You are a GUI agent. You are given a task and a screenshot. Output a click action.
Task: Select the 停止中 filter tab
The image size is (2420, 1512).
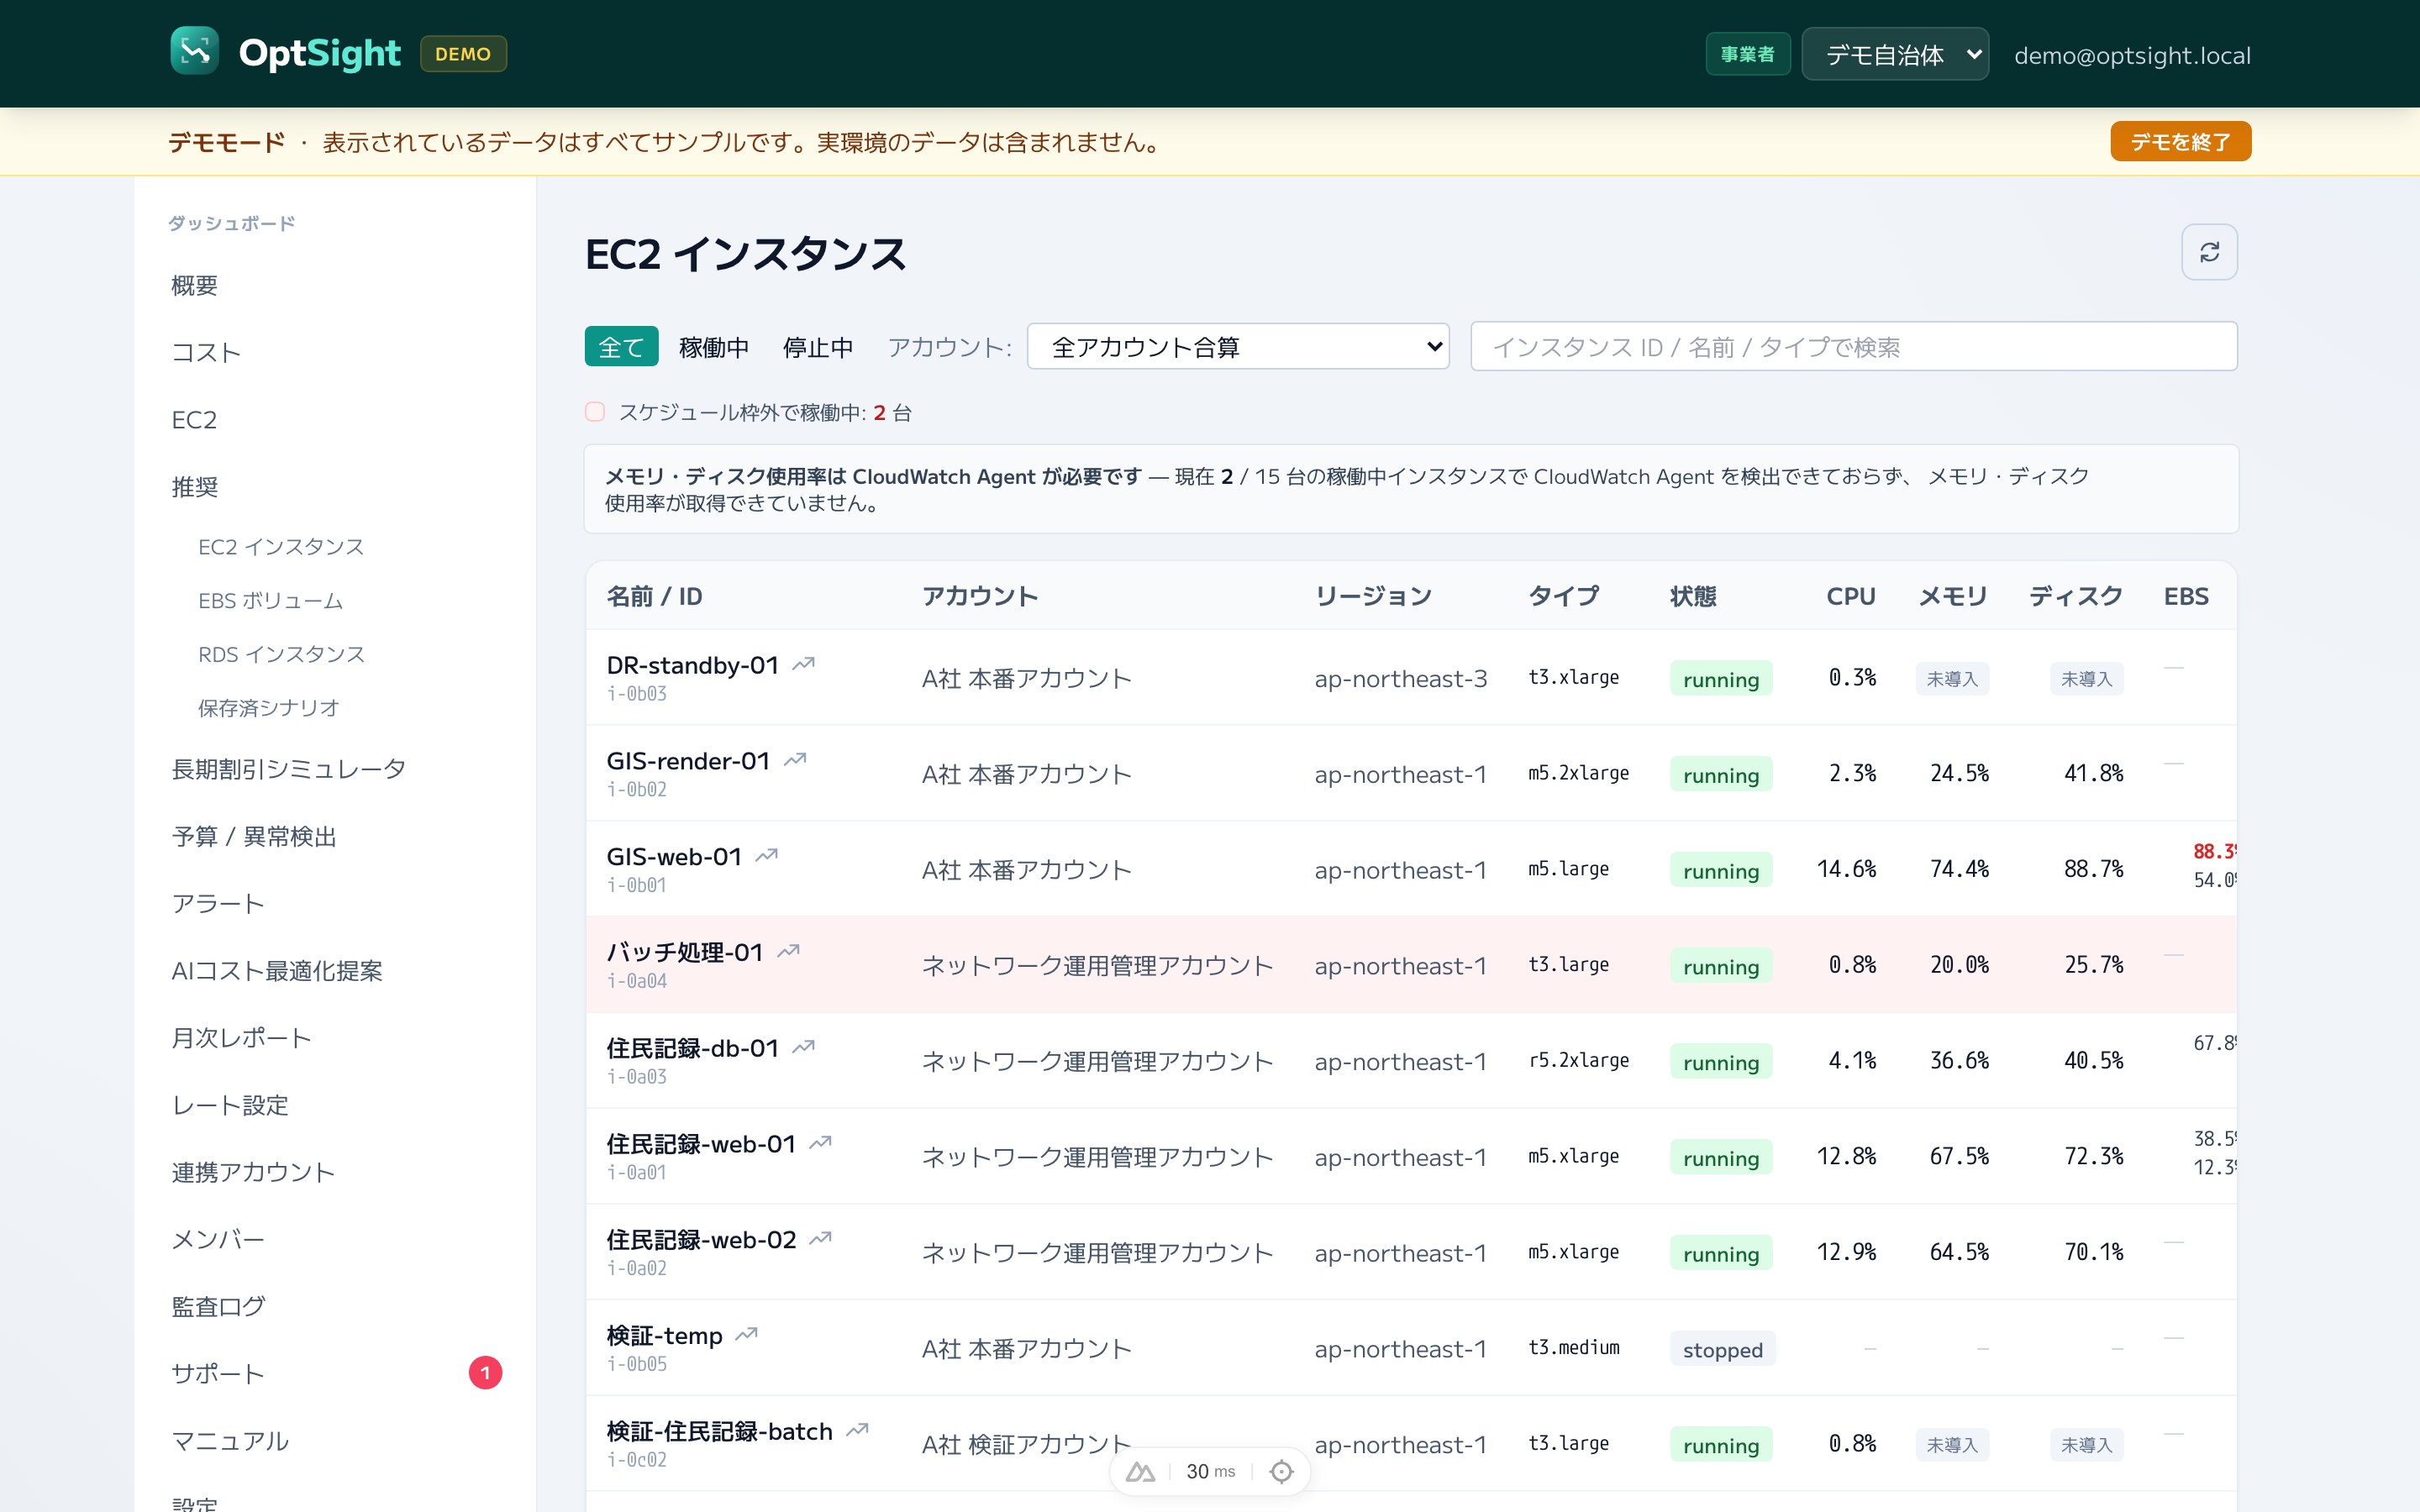point(818,347)
